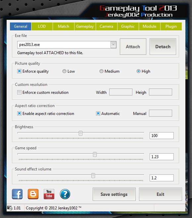
Task: Go to the Graphic tab
Action: (x=128, y=26)
